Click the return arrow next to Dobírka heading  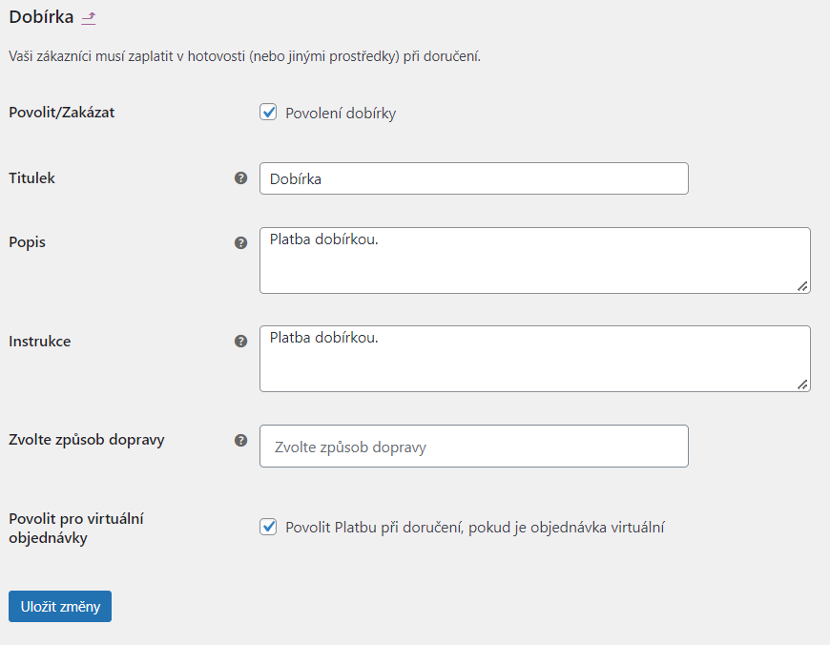pos(89,17)
